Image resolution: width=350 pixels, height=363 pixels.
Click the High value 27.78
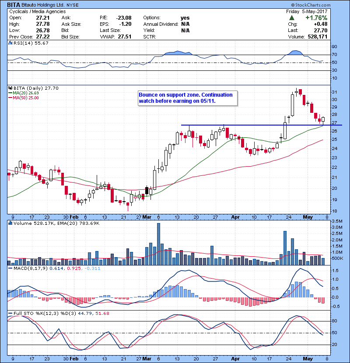[x=43, y=24]
